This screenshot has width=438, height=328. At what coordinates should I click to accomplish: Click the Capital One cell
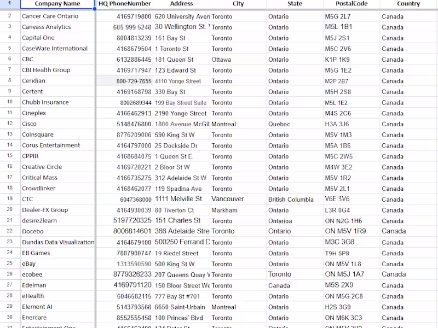coord(57,38)
